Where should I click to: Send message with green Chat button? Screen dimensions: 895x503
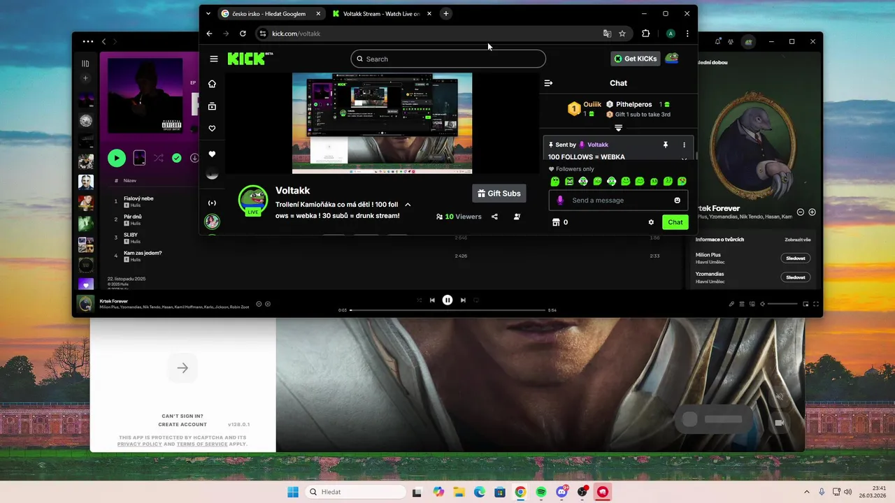pyautogui.click(x=675, y=222)
